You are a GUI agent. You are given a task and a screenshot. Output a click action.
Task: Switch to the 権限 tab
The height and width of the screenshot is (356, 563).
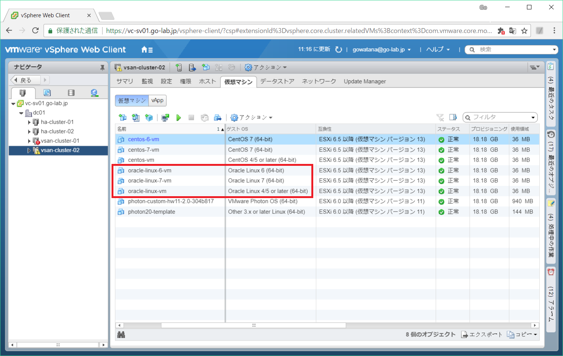(186, 81)
